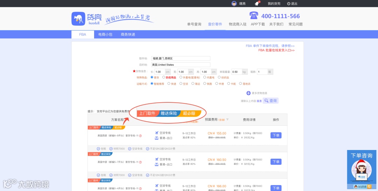This screenshot has height=191, width=378.
Task: Click the QQ交谈 chat icon
Action: 363,186
